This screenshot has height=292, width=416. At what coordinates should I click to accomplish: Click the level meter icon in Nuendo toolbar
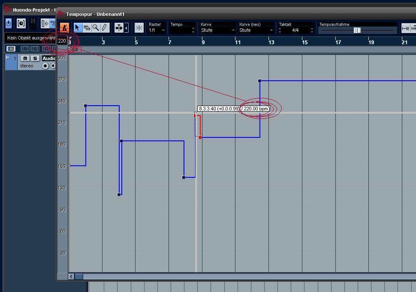coord(33,23)
